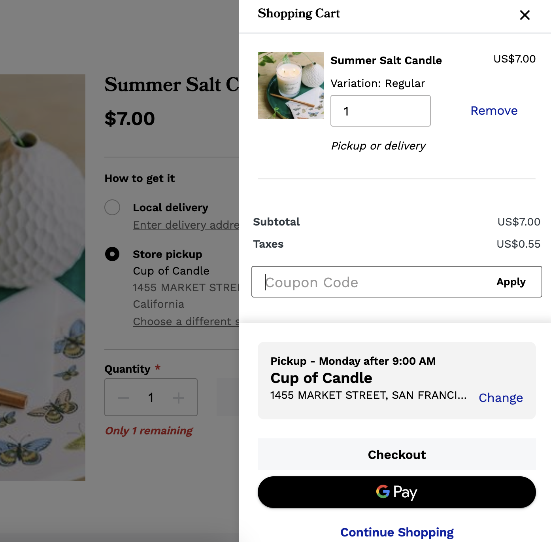Click the Summer Salt Candle cart item name
551x542 pixels.
(386, 61)
